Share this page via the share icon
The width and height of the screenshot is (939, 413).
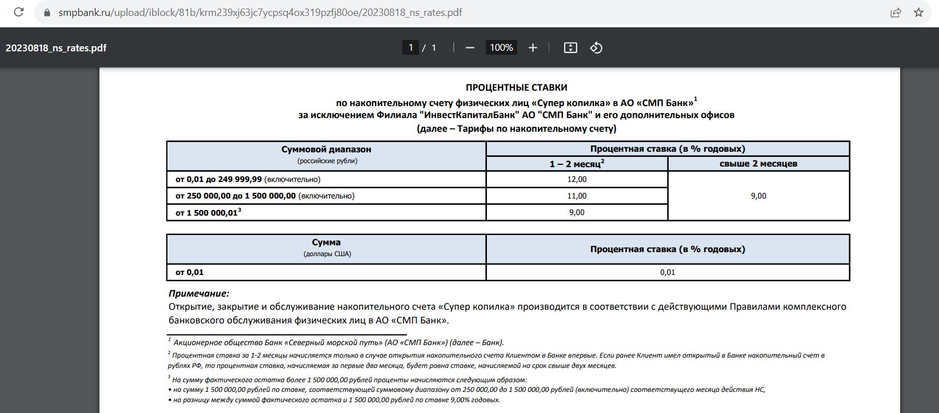(x=896, y=12)
